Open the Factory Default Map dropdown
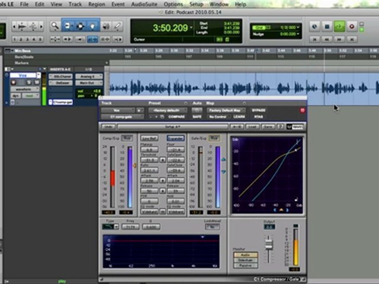Screen dimensions: 379x284 tap(226, 110)
